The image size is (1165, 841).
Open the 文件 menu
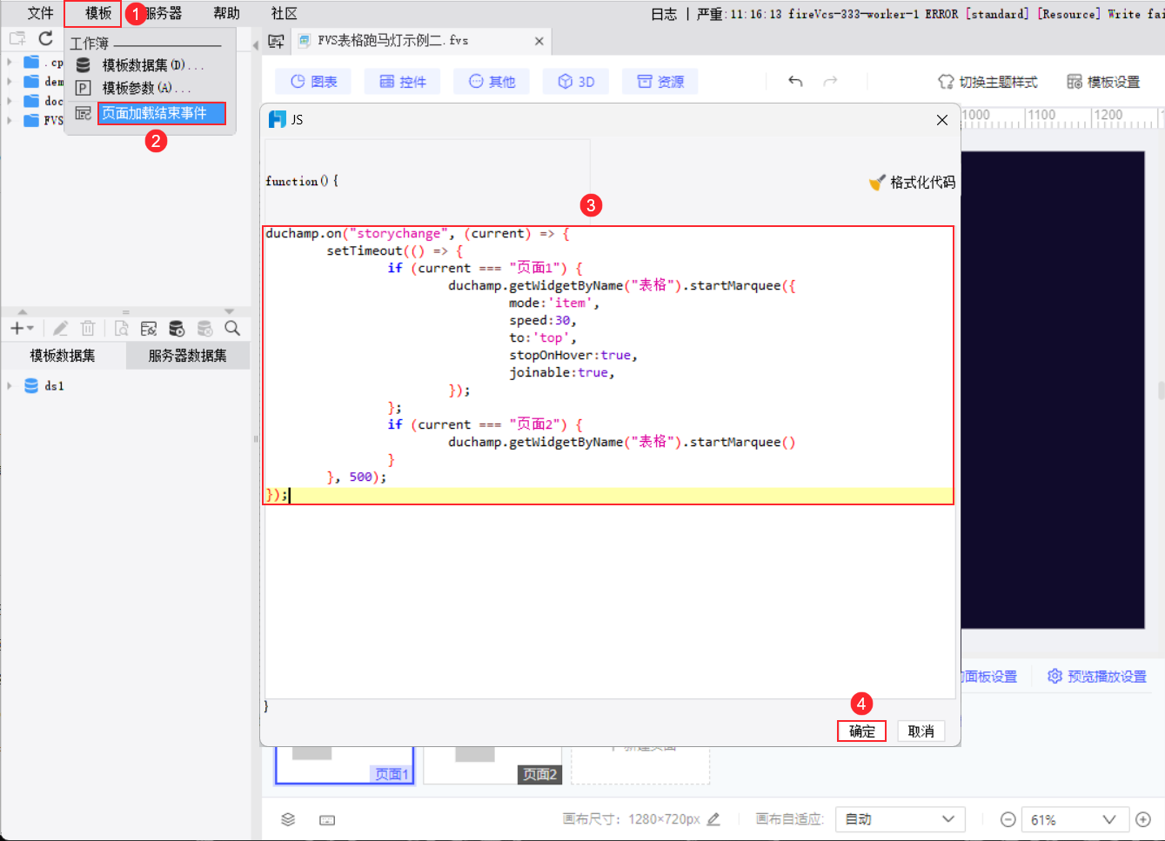40,13
